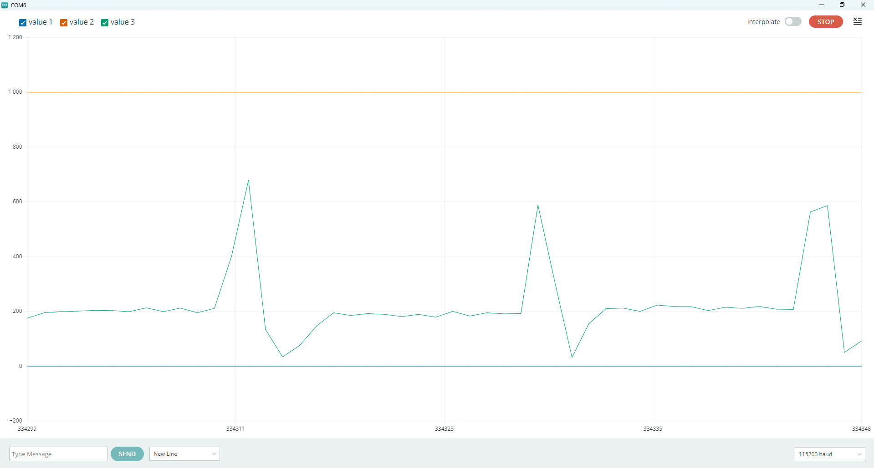The image size is (874, 468).
Task: Click the Type Message input field
Action: point(58,454)
